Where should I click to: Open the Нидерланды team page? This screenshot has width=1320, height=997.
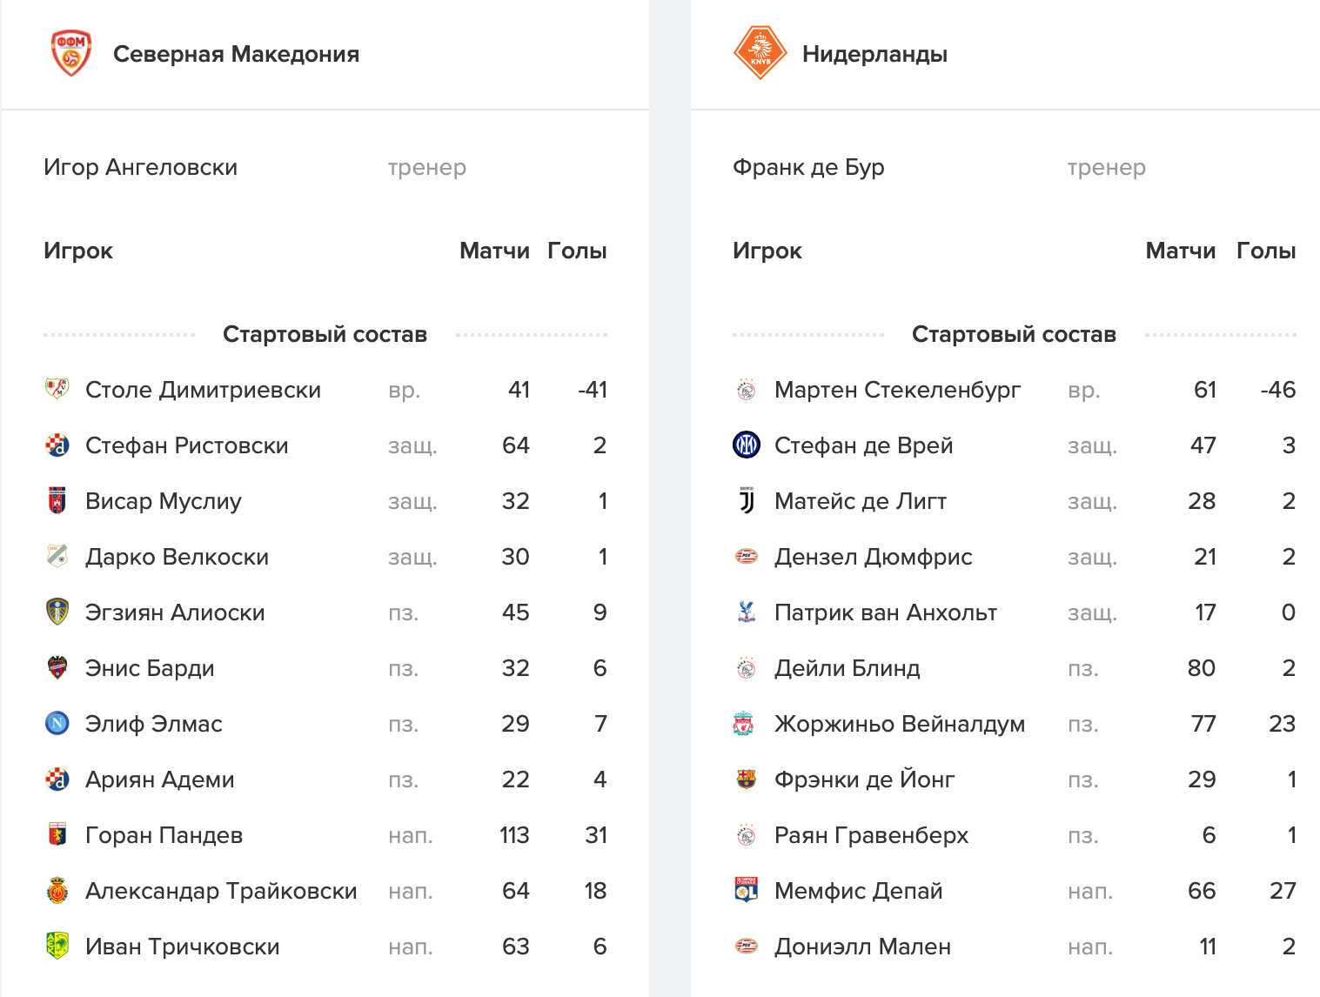tap(874, 54)
